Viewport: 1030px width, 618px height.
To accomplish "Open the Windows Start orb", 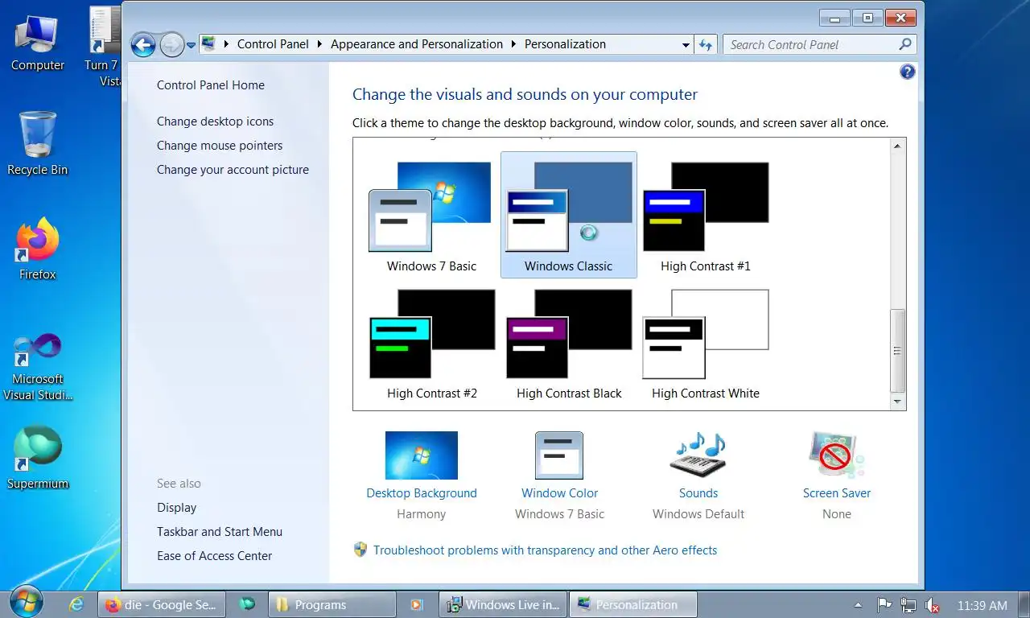I will tap(27, 602).
